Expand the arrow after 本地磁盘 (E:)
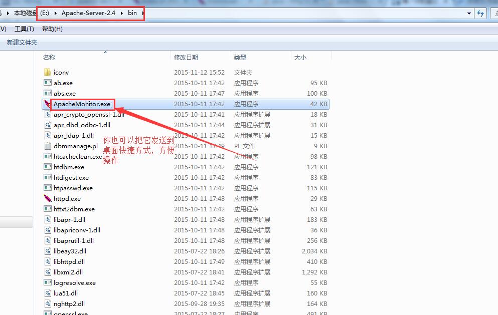The height and width of the screenshot is (315, 498). pyautogui.click(x=56, y=13)
